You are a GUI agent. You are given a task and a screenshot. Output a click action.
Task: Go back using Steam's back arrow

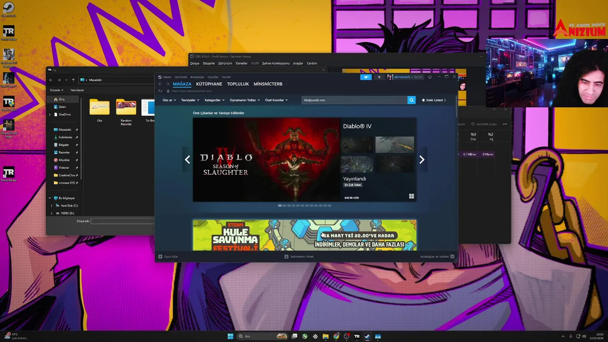tap(160, 84)
